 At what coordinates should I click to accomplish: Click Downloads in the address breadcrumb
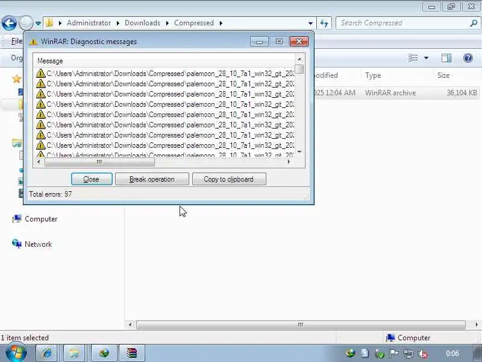click(x=142, y=23)
